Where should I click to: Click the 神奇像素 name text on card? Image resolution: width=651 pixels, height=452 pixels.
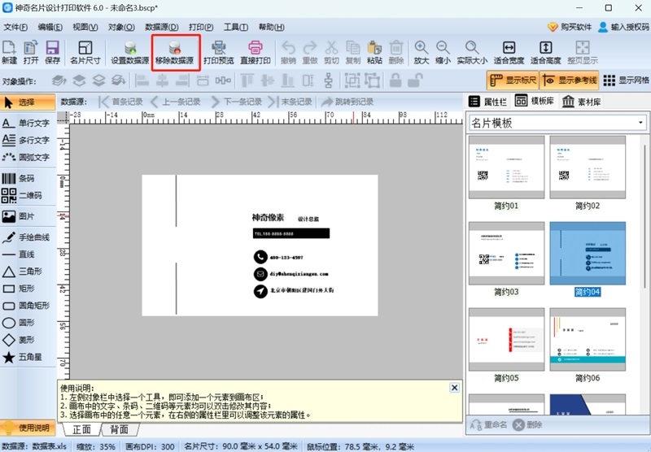[268, 217]
